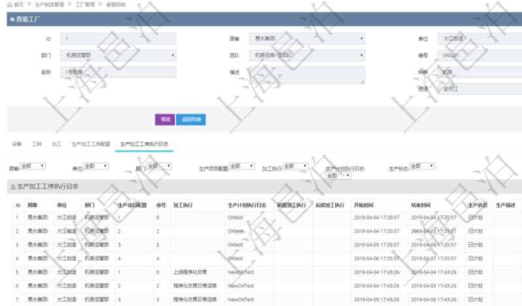Click the 开始时间 column header
Screen dimensions: 522x306
click(x=365, y=205)
